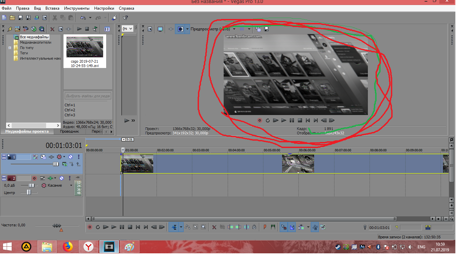Save the project with the floppy disk icon

pyautogui.click(x=20, y=18)
